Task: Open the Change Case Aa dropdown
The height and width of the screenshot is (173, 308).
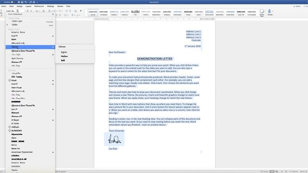Action: click(x=38, y=11)
